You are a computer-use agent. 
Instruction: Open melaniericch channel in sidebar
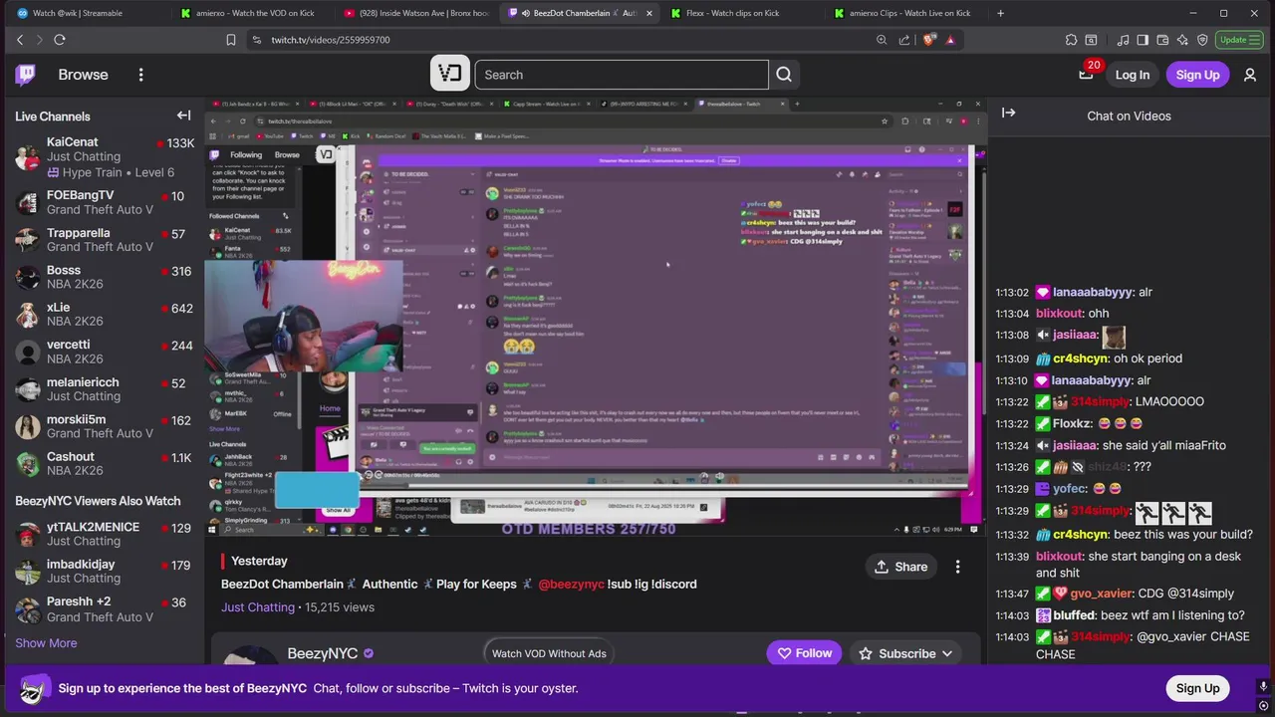click(105, 389)
